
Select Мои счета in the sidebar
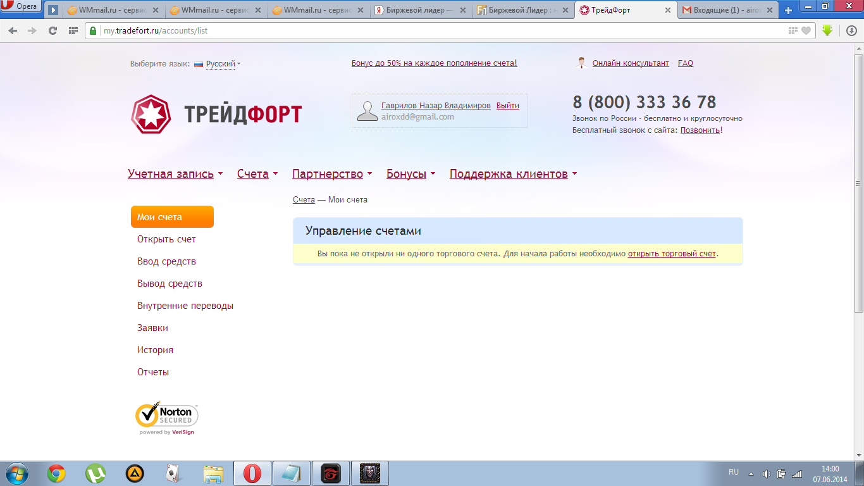click(x=172, y=217)
